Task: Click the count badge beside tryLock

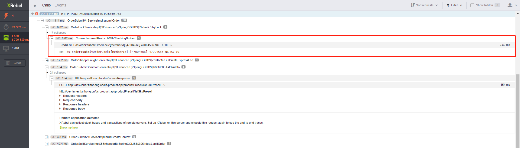Action: 165,27
